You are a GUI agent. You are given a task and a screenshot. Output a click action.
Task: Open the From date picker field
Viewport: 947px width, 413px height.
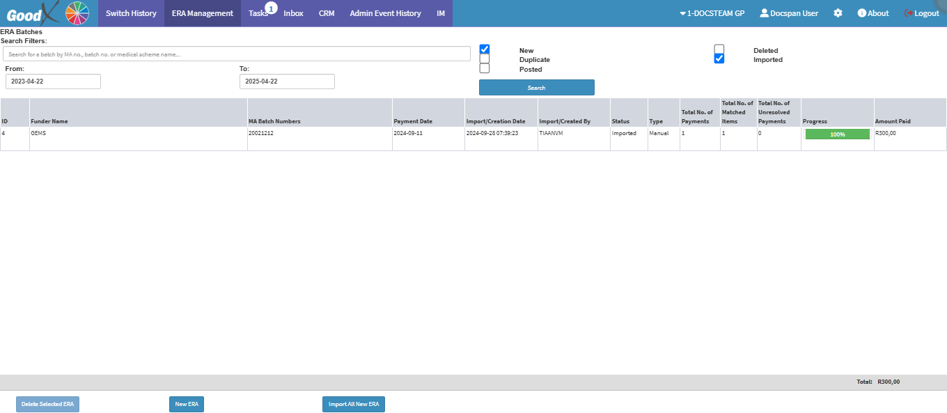pyautogui.click(x=53, y=81)
